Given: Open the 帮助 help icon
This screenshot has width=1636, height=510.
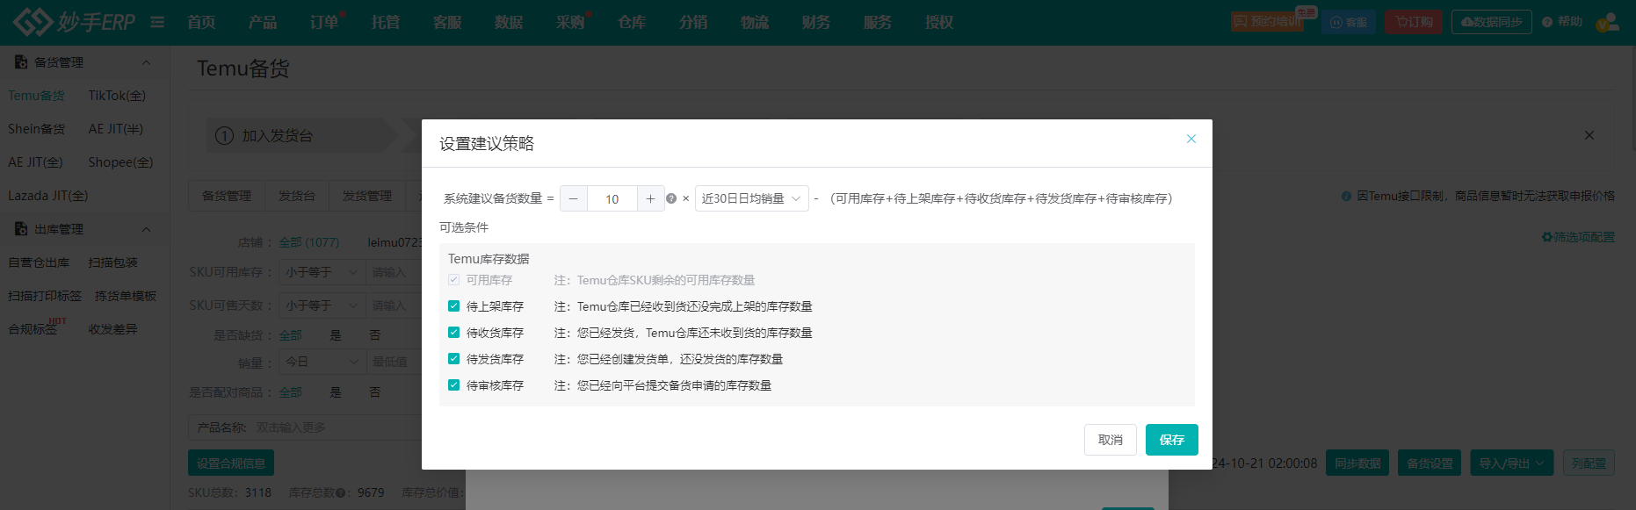Looking at the screenshot, I should click(x=1547, y=22).
